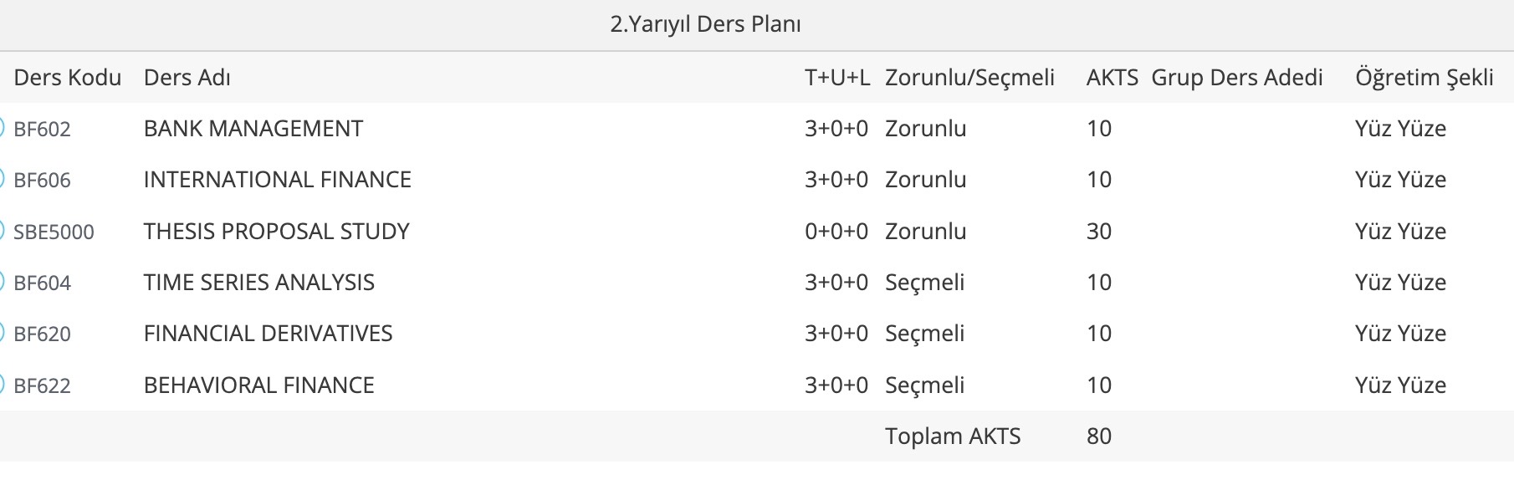This screenshot has width=1514, height=495.
Task: Click the Ders Adı column header
Action: coord(187,78)
